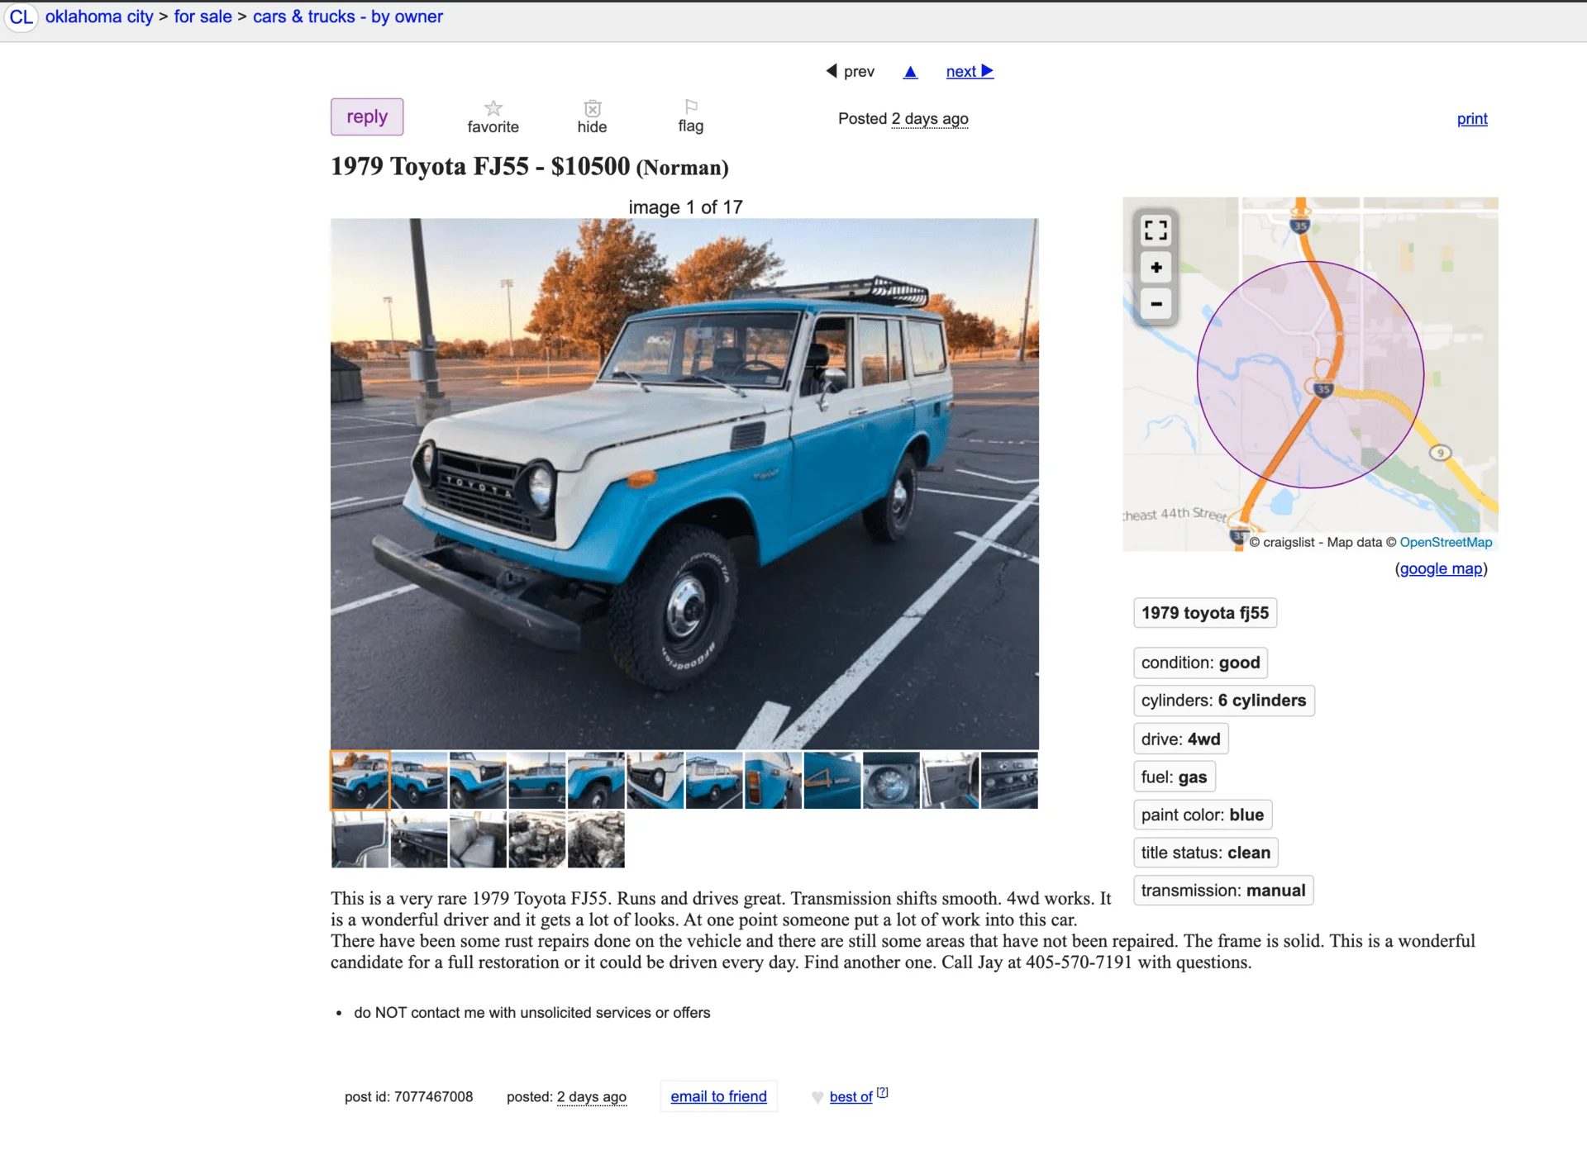Go to previous listing arrow
Screen dimensions: 1587x1150
tap(832, 71)
